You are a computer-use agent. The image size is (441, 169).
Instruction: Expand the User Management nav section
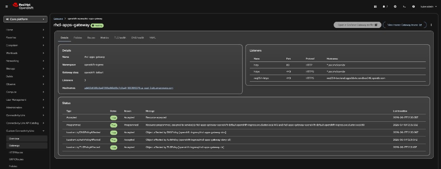coord(25,100)
